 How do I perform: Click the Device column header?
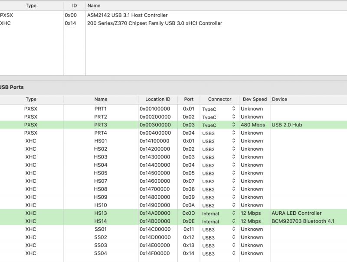[x=279, y=99]
